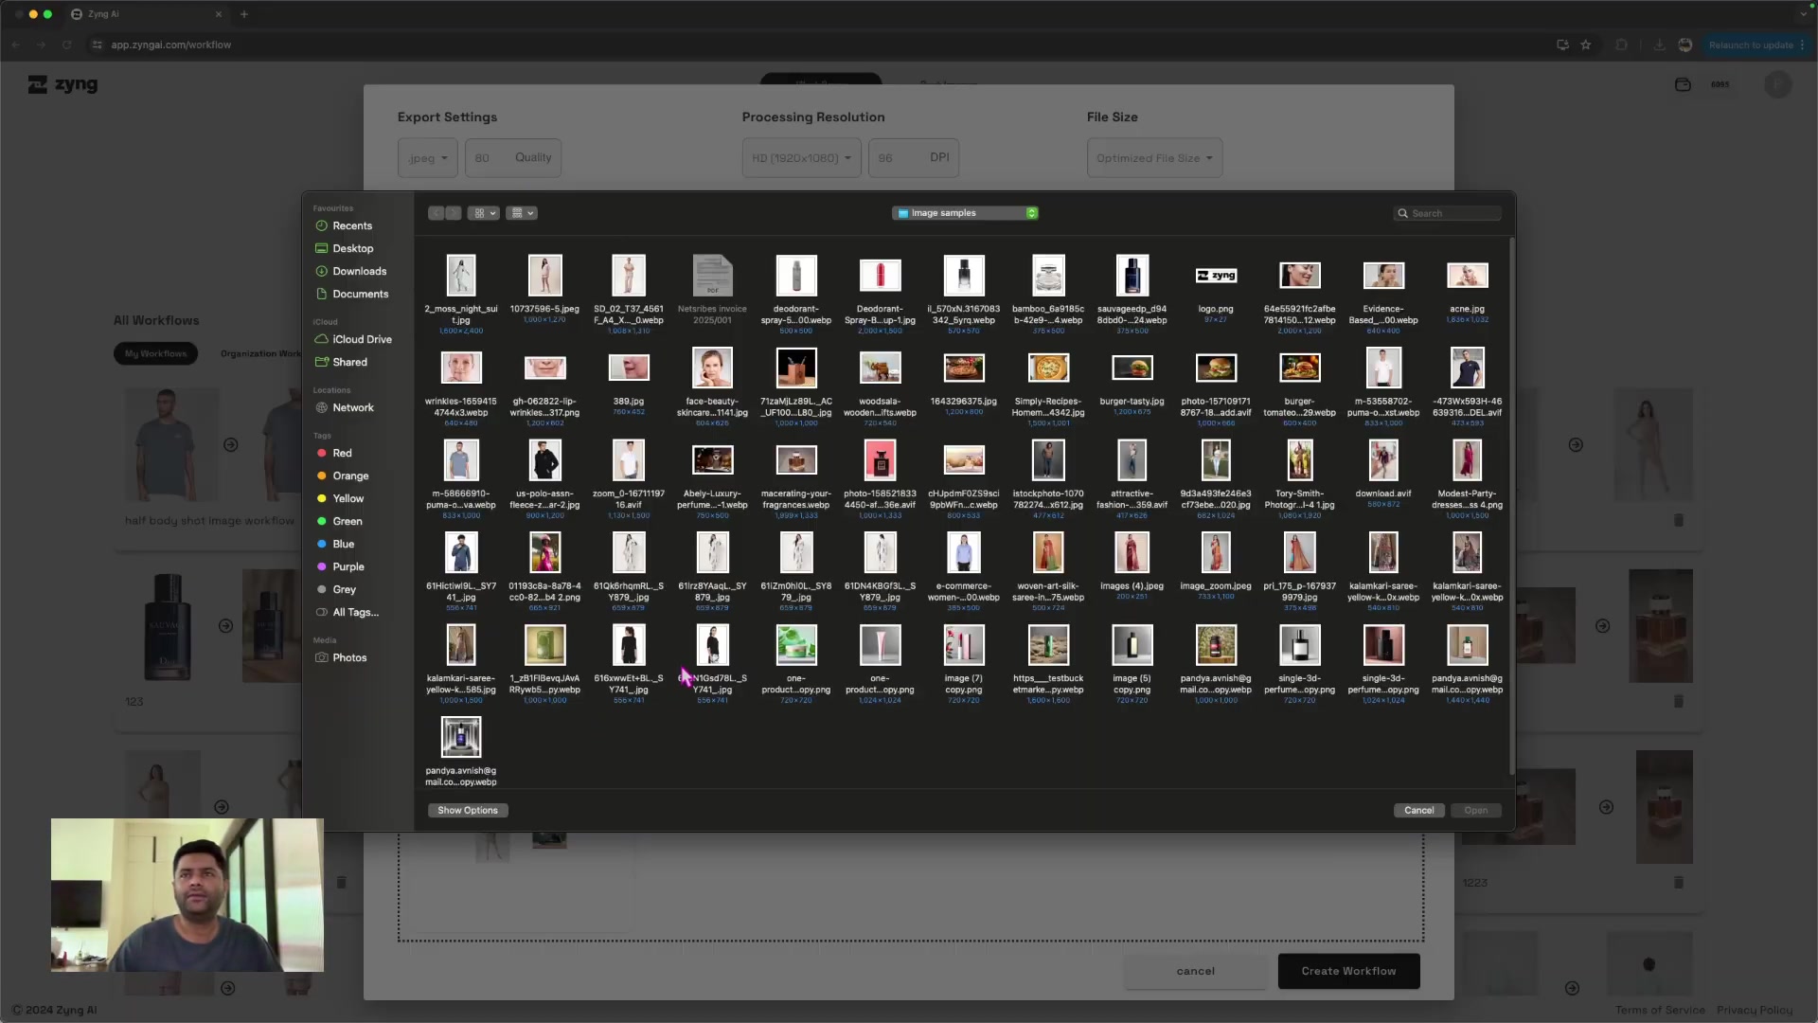
Task: Click the Create Workflow button
Action: 1348,972
